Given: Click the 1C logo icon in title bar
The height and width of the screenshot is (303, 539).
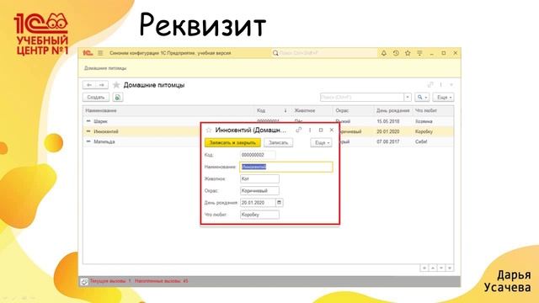Looking at the screenshot, I should (88, 53).
